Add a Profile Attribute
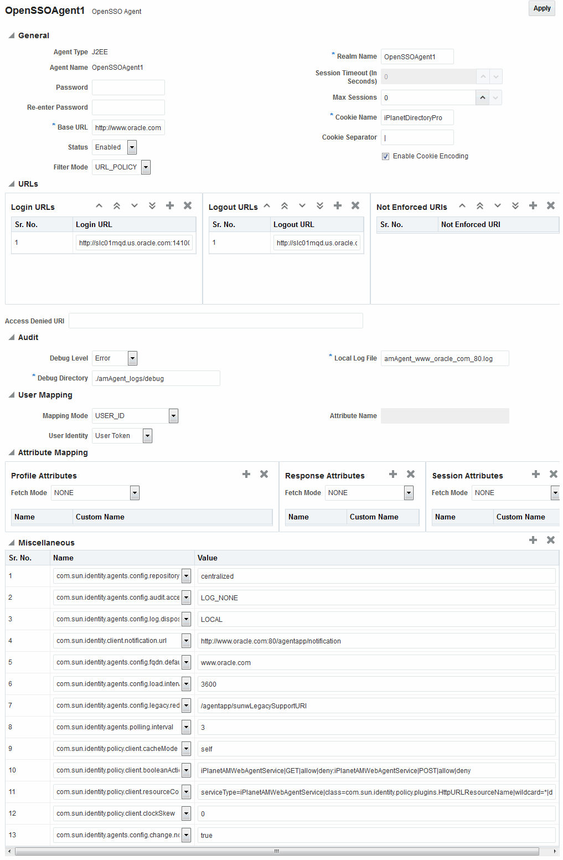563x860 pixels. point(246,474)
